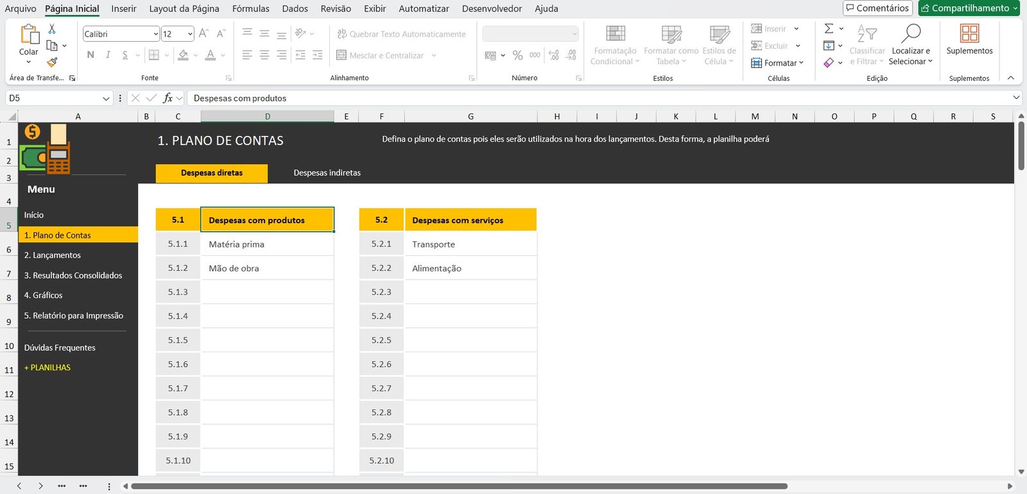Click the Comentários button
The image size is (1027, 494).
pyautogui.click(x=877, y=8)
